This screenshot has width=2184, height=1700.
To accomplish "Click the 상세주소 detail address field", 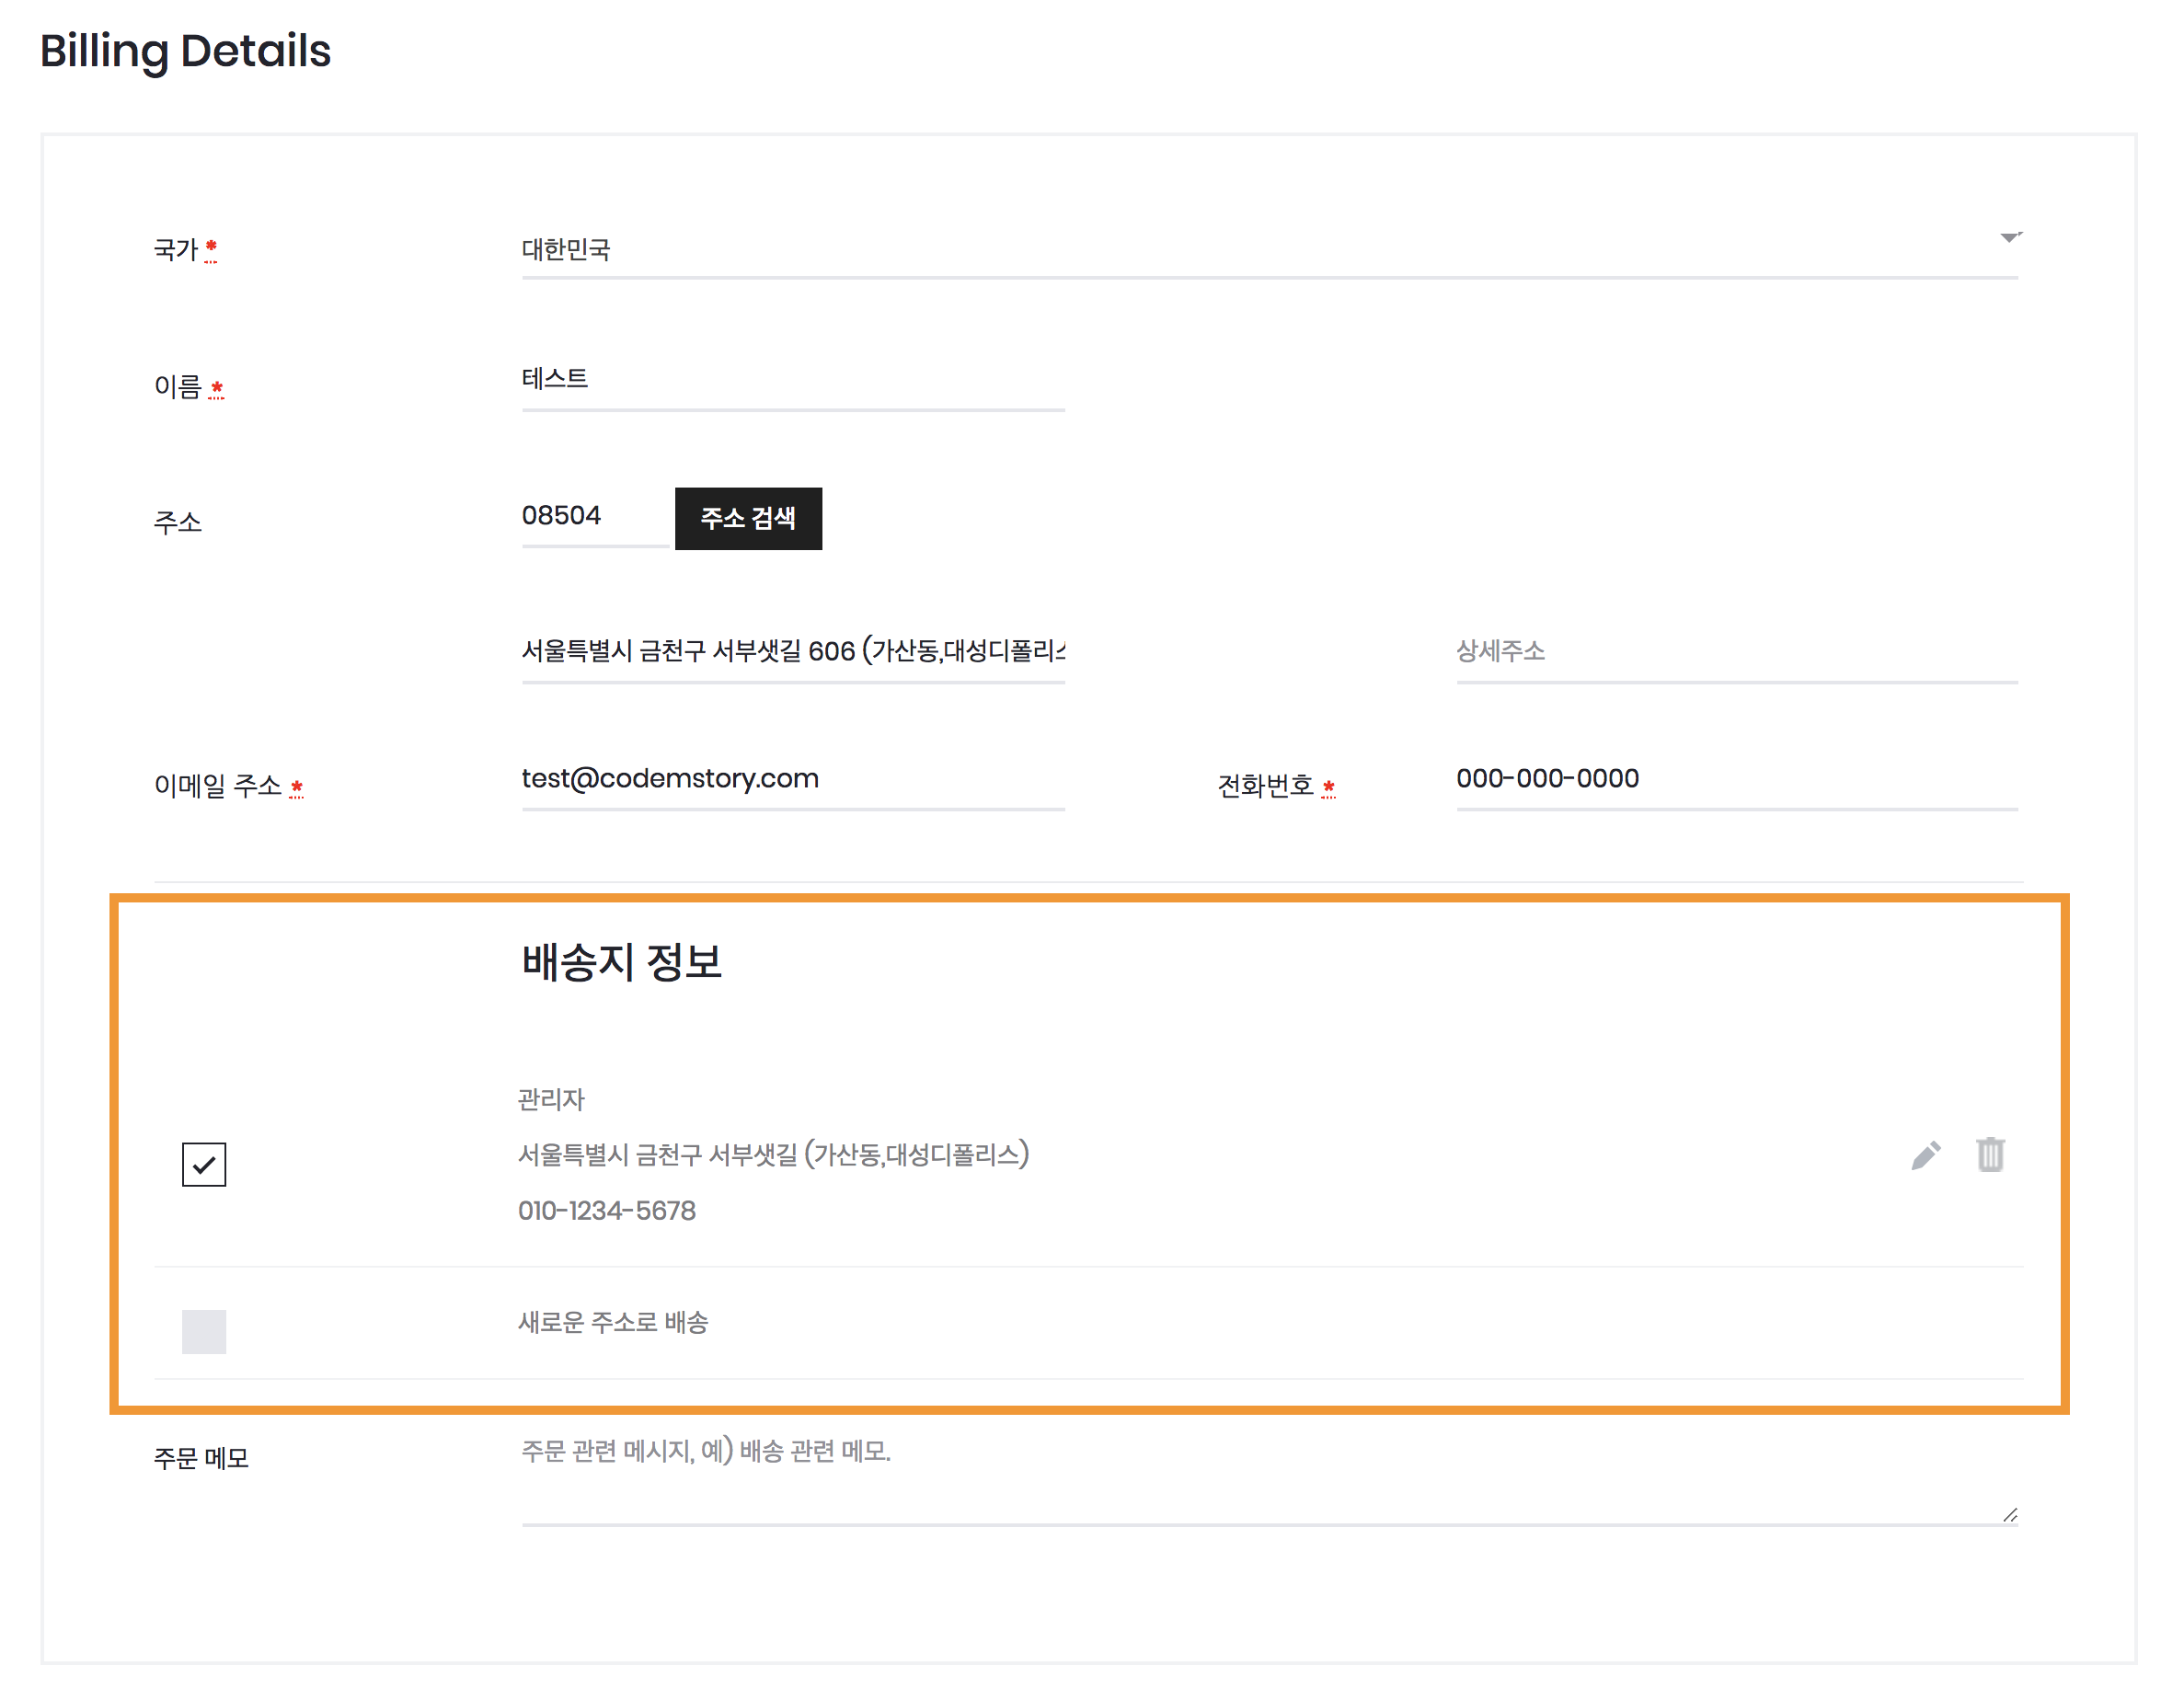I will click(x=1736, y=652).
